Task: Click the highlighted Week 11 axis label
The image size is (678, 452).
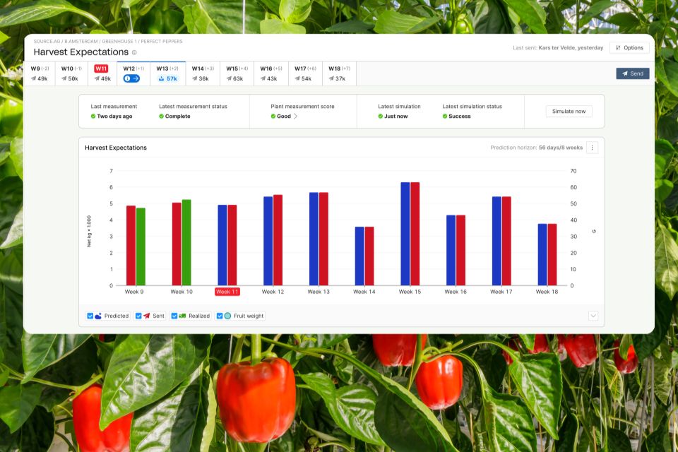Action: click(227, 292)
